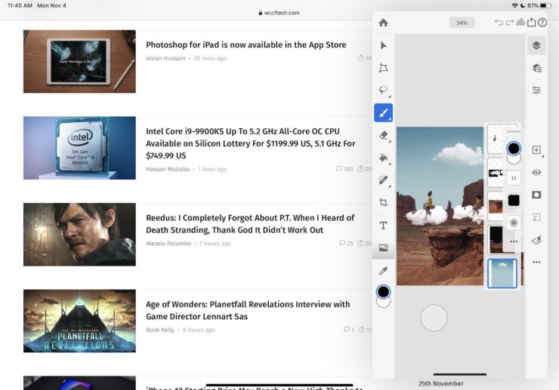
Task: Click the black foreground color swatch
Action: (383, 291)
